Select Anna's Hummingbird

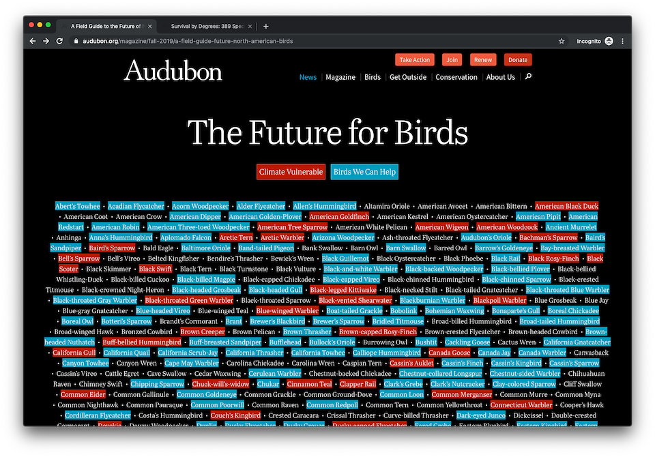(x=121, y=237)
